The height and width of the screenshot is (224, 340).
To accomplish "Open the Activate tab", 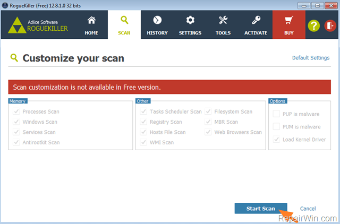I will tap(256, 25).
